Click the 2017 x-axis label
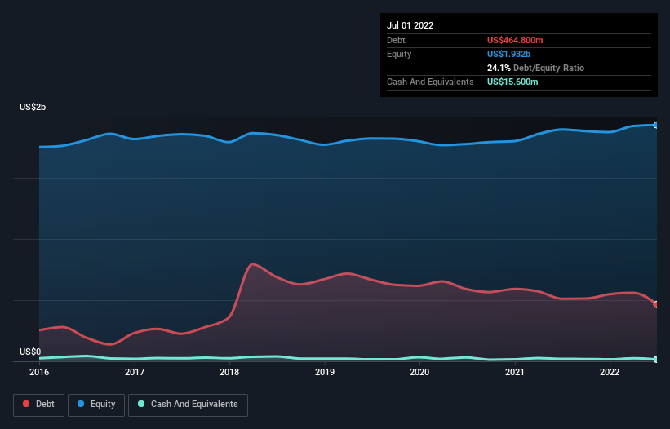This screenshot has width=670, height=429. tap(135, 372)
